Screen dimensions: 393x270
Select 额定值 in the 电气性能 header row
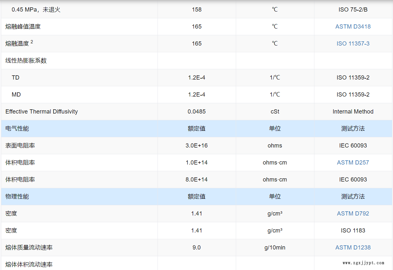tap(197, 129)
